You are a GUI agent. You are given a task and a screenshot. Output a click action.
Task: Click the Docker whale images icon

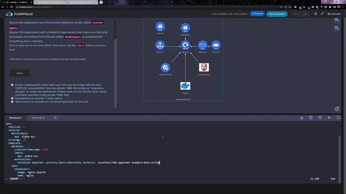(x=185, y=86)
